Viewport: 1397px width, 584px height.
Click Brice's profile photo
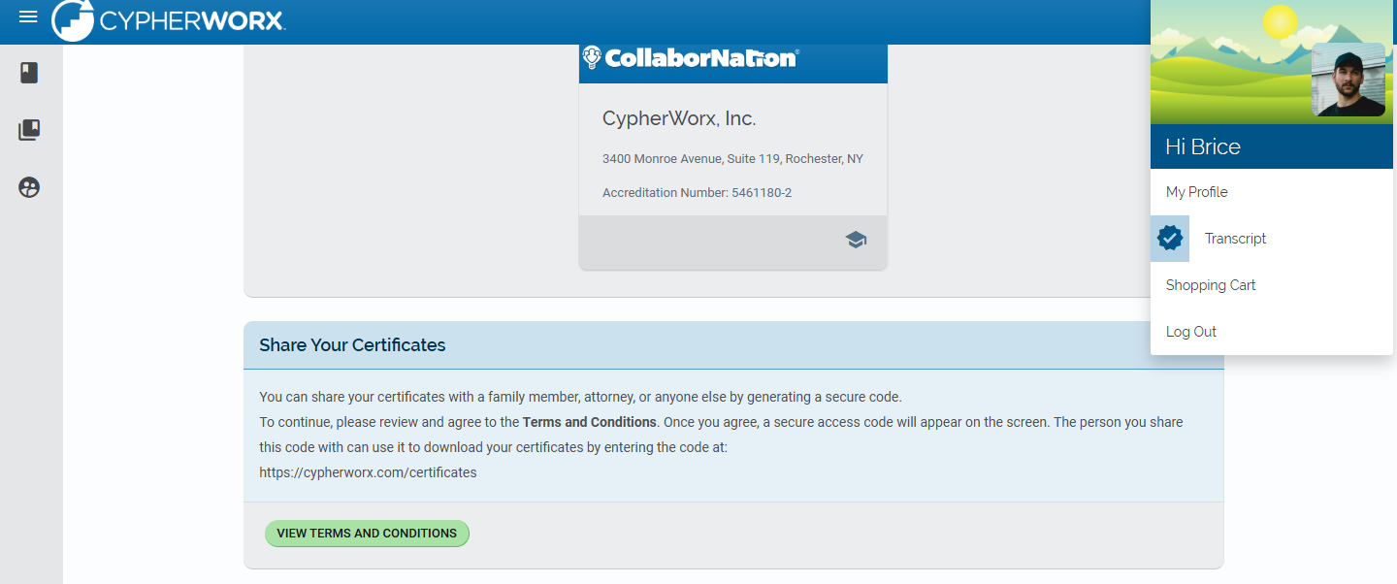(x=1348, y=80)
